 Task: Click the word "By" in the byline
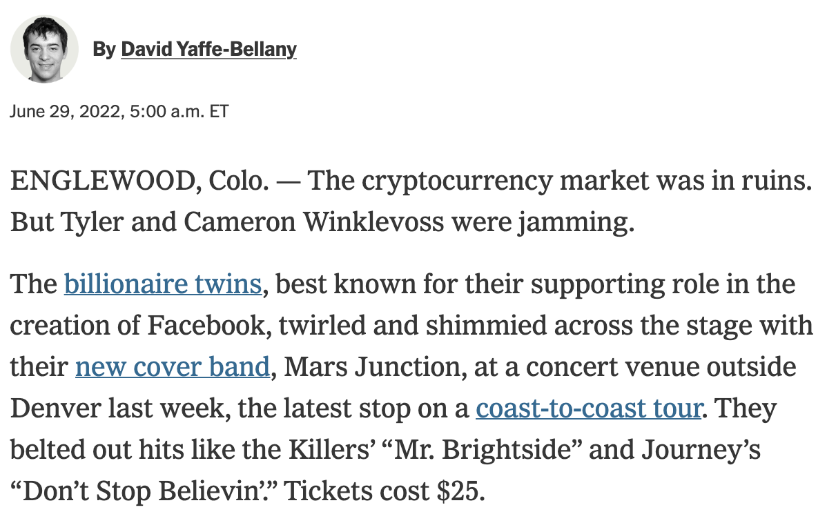[x=104, y=50]
